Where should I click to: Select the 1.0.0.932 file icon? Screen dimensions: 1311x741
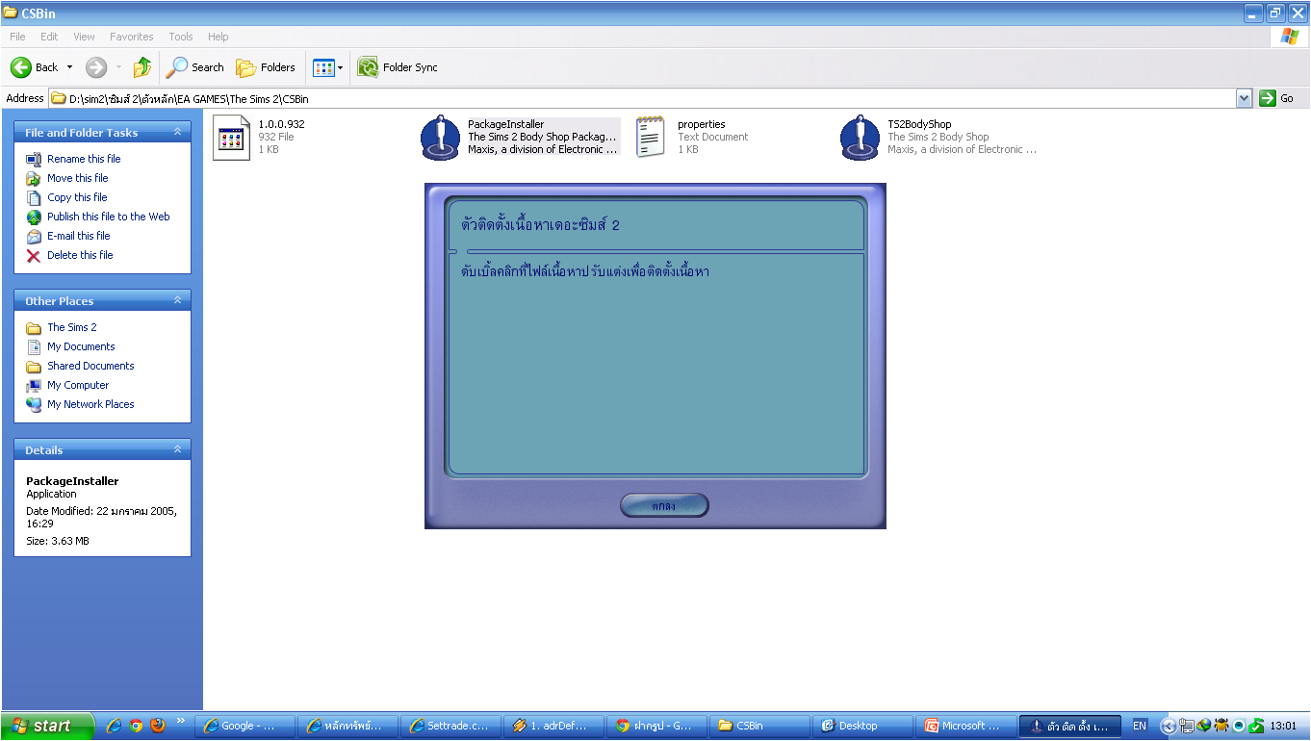click(x=231, y=138)
